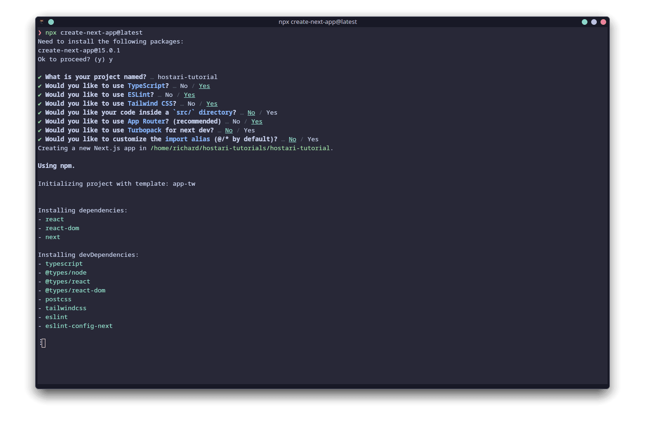Click the green tab indicator dot
Image resolution: width=645 pixels, height=429 pixels.
point(51,22)
